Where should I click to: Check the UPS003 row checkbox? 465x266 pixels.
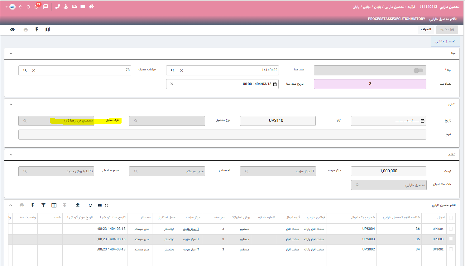click(451, 239)
